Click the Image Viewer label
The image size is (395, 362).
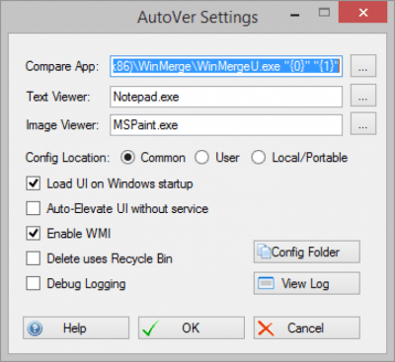tap(62, 125)
